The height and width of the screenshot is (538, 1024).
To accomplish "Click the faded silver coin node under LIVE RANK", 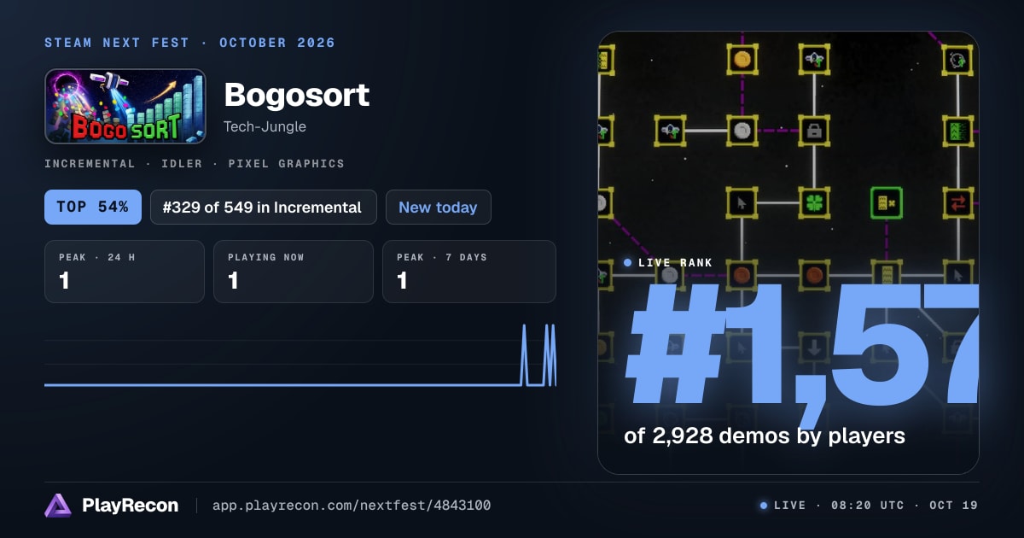I will [670, 275].
